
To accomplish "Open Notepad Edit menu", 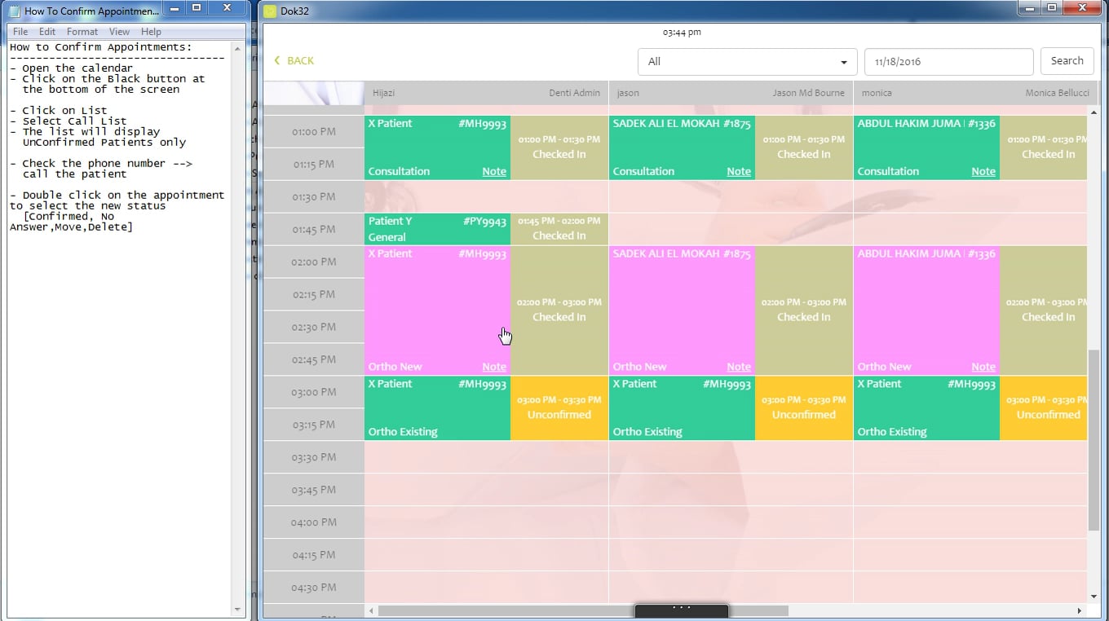I will pos(47,32).
